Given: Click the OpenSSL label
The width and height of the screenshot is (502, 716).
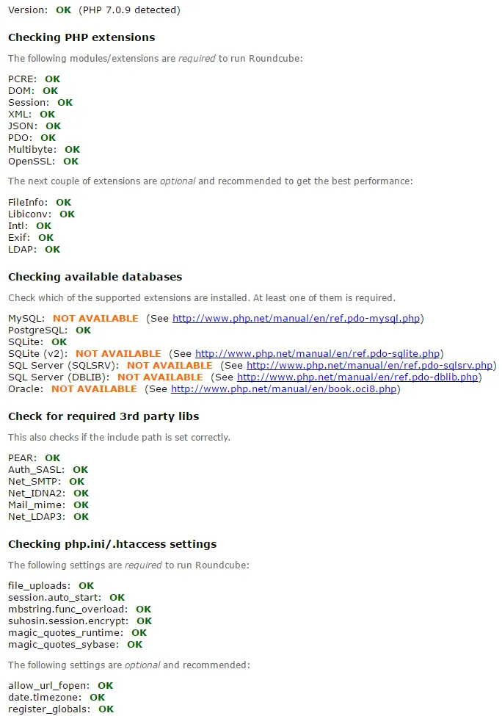Looking at the screenshot, I should point(32,162).
